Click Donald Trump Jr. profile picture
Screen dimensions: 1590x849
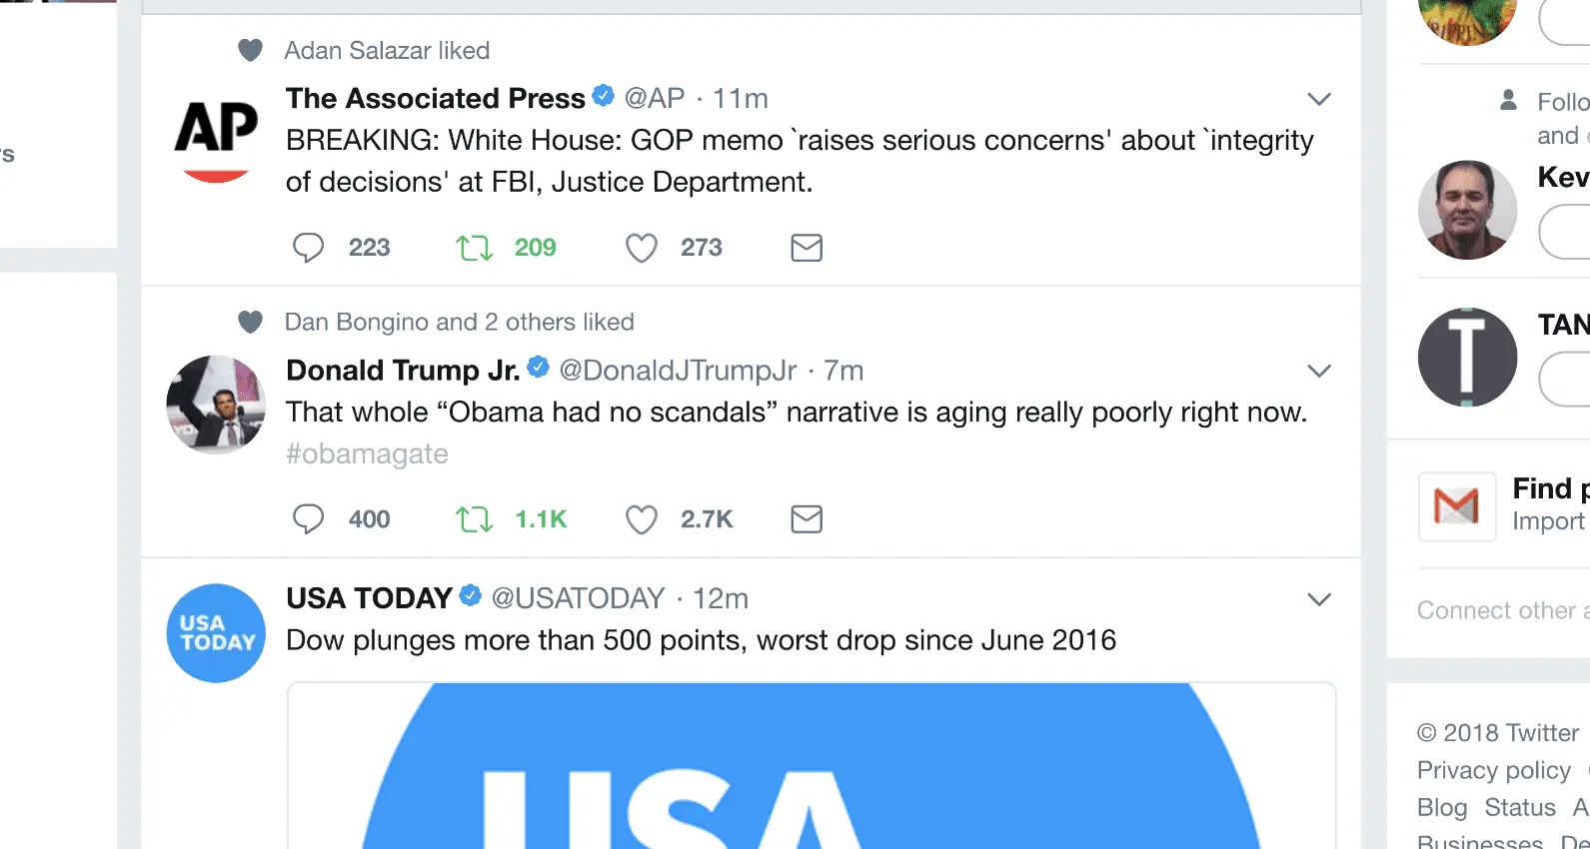(216, 405)
